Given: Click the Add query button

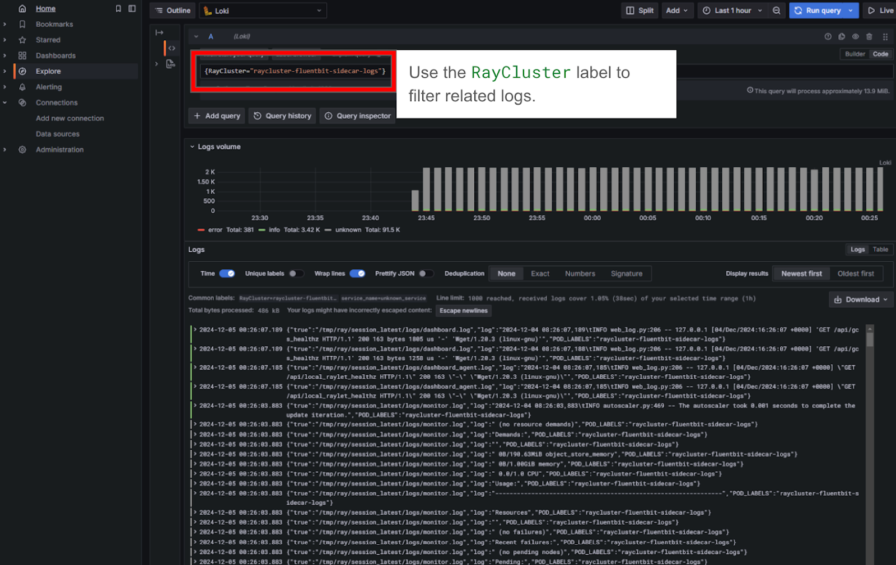Looking at the screenshot, I should point(217,116).
